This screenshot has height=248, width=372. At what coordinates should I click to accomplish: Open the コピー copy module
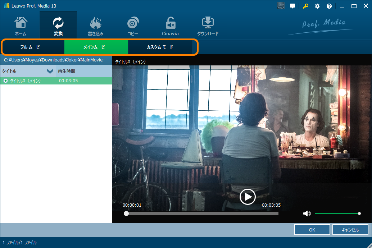133,26
